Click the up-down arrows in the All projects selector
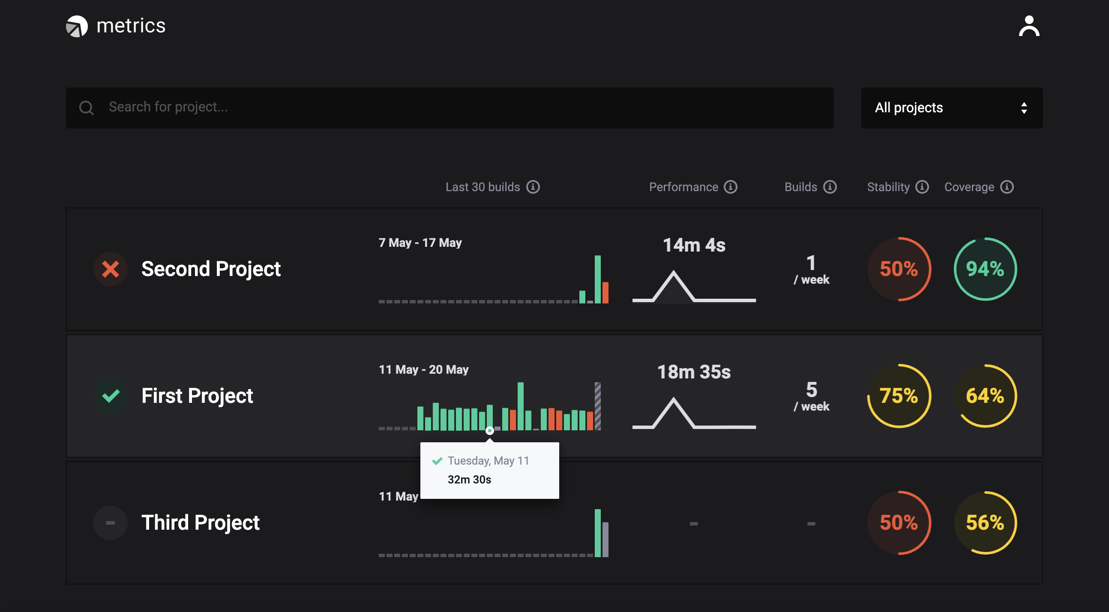 click(1024, 108)
